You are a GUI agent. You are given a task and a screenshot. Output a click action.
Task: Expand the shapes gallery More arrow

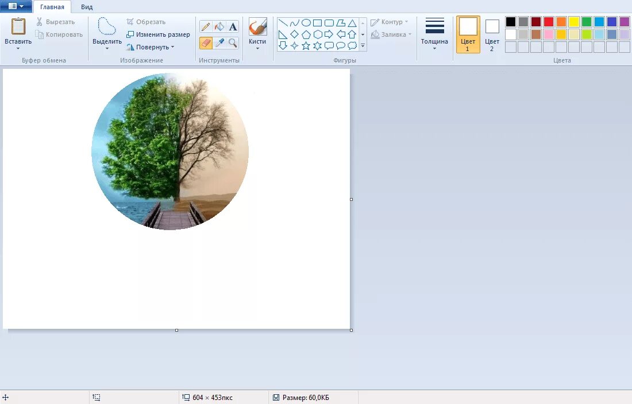[363, 46]
